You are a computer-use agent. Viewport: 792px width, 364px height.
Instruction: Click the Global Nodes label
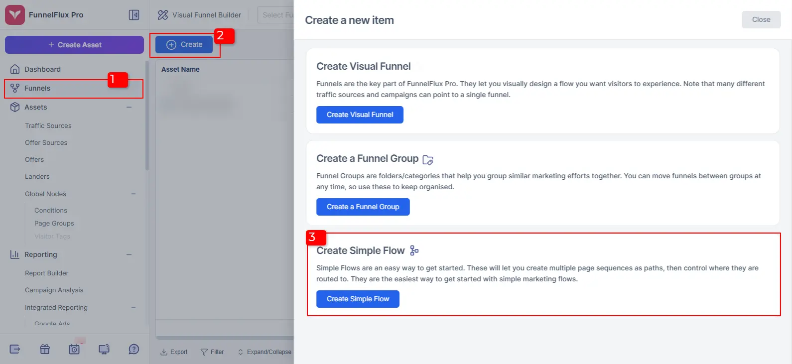(x=45, y=194)
